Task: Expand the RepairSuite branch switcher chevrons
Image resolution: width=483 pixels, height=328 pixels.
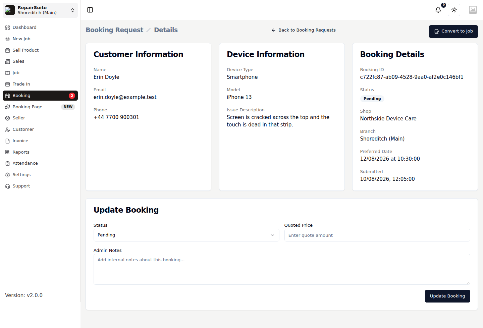Action: (x=72, y=10)
